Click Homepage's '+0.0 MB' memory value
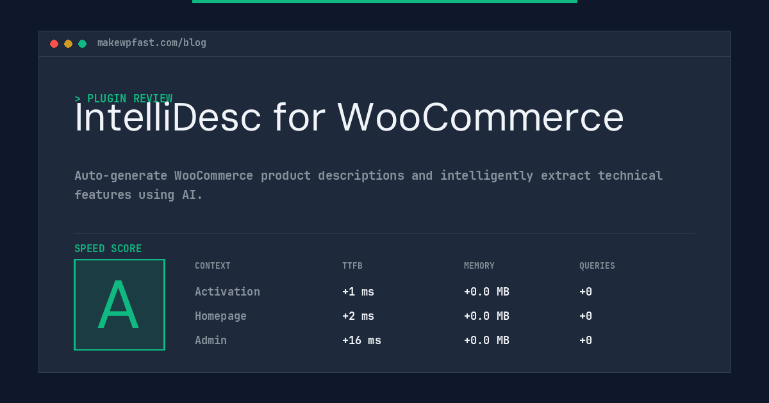This screenshot has width=769, height=403. pos(486,316)
